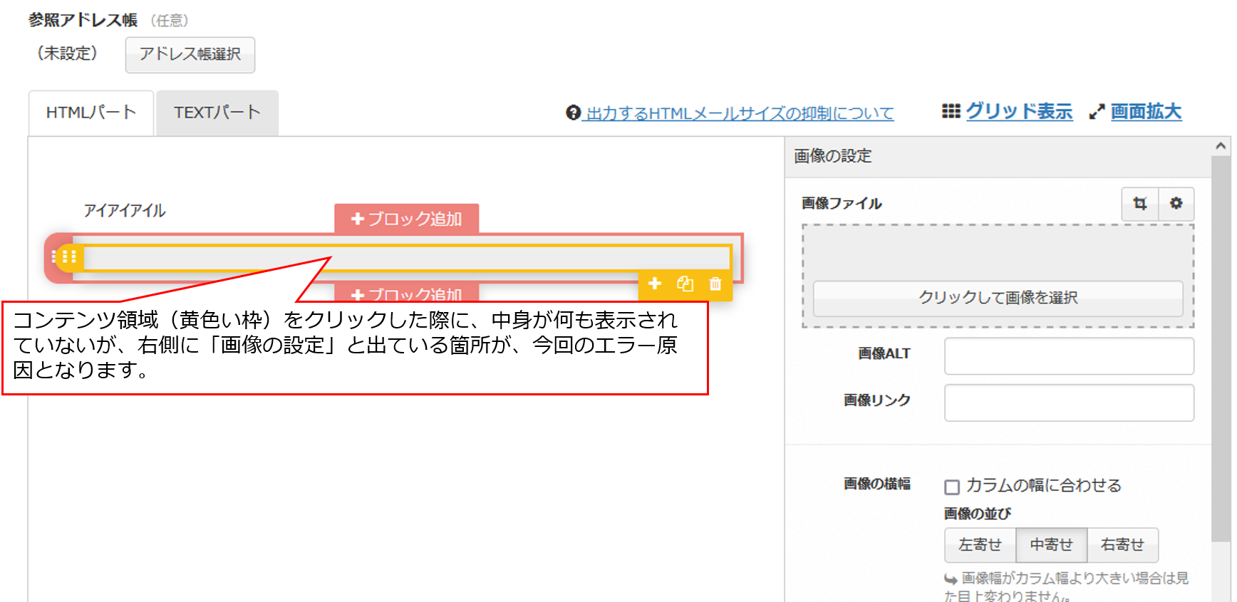Switch to the HTMLパート tab
Image resolution: width=1237 pixels, height=602 pixels.
91,113
